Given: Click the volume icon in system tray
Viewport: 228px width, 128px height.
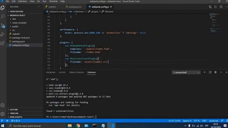Looking at the screenshot, I should (201, 126).
